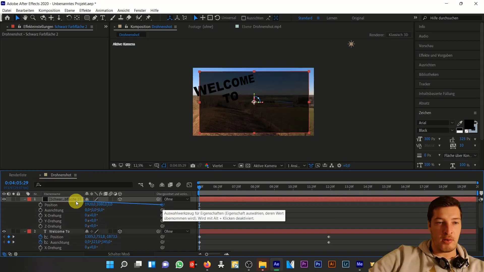The width and height of the screenshot is (484, 272).
Task: Select the Clone Stamp tool
Action: (121, 18)
